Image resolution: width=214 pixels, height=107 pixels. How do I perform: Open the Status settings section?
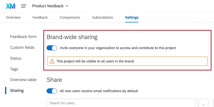coord(16,58)
